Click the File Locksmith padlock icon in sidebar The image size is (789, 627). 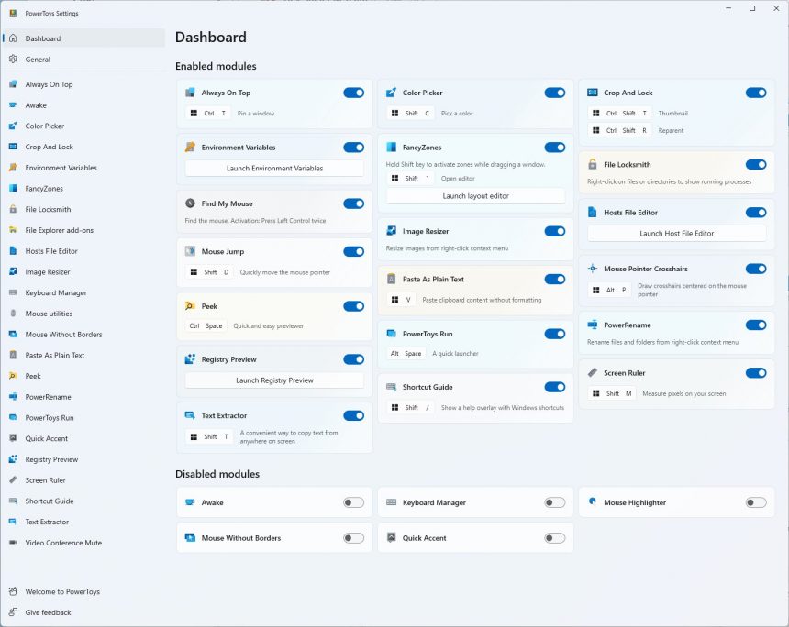pyautogui.click(x=13, y=209)
